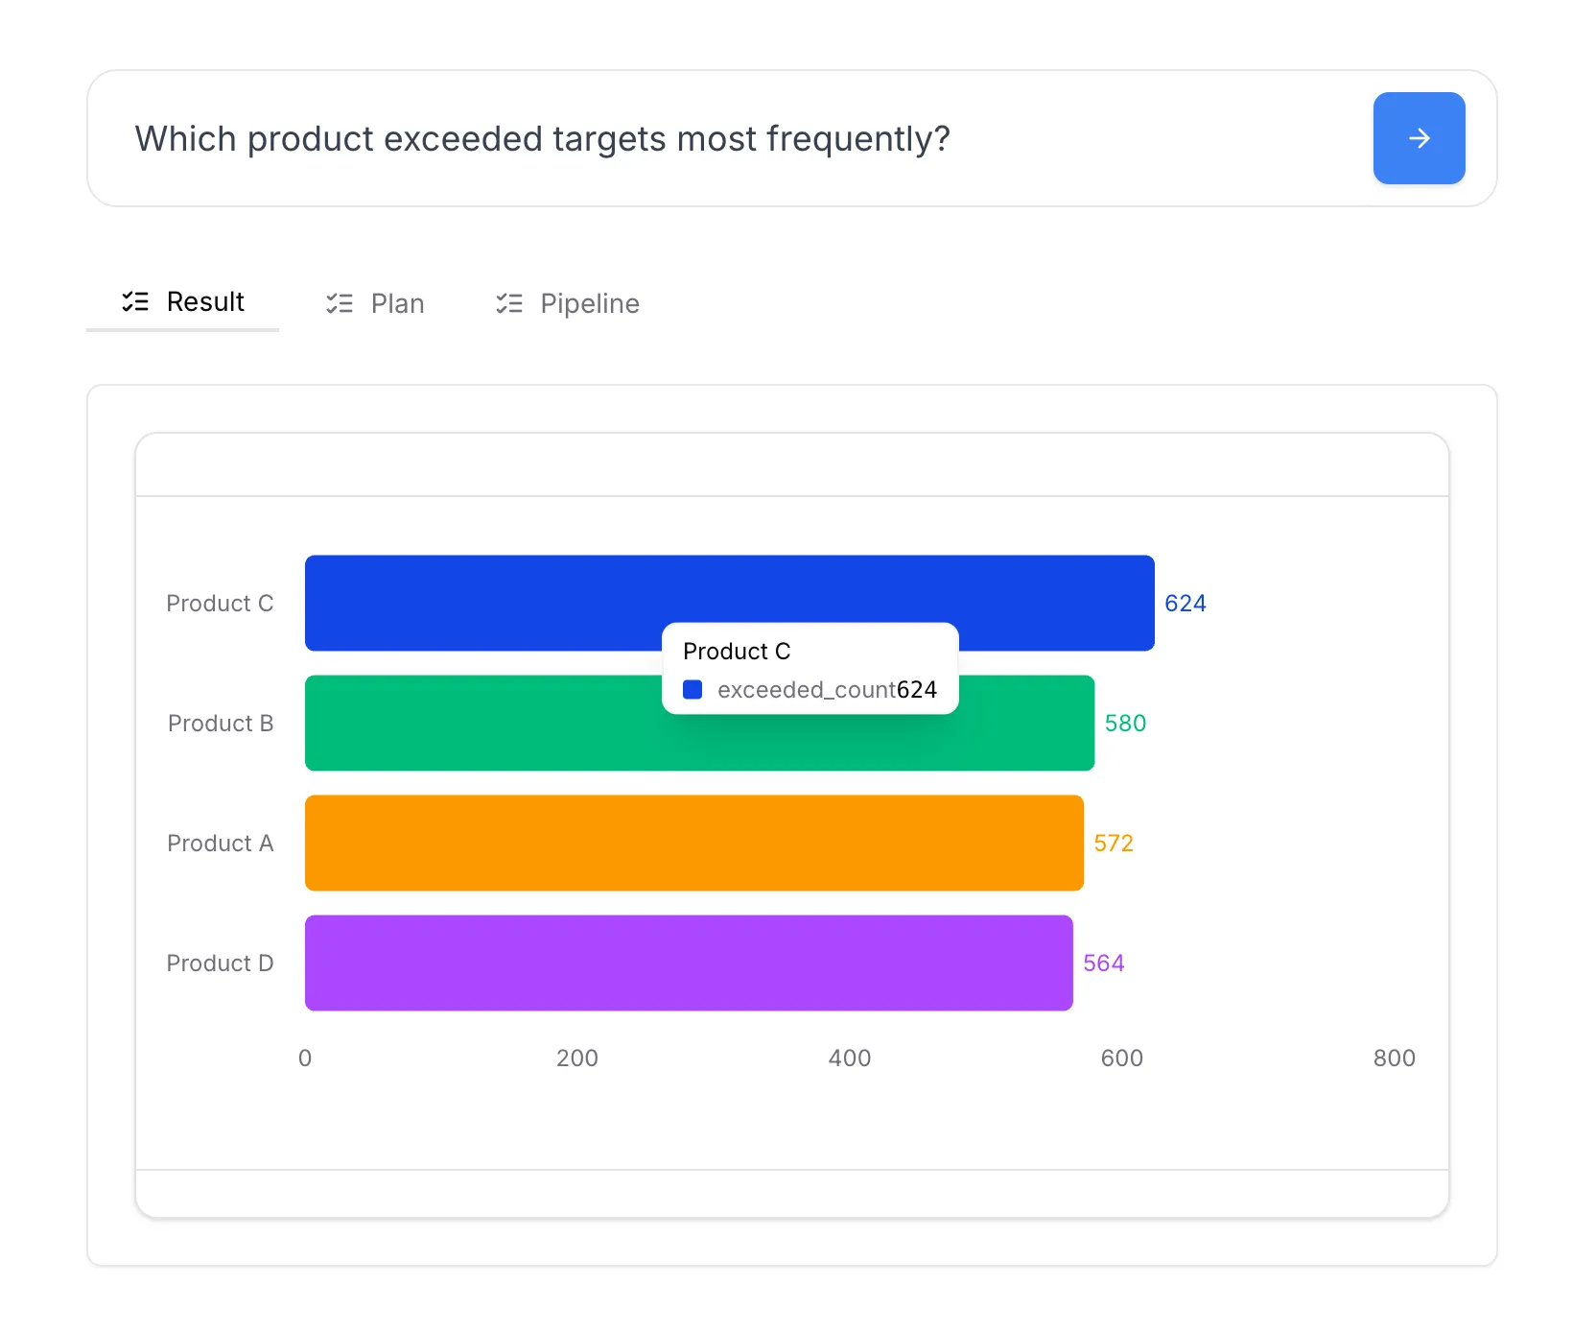The image size is (1596, 1332).
Task: Select the blue Product C bar
Action: (480, 603)
